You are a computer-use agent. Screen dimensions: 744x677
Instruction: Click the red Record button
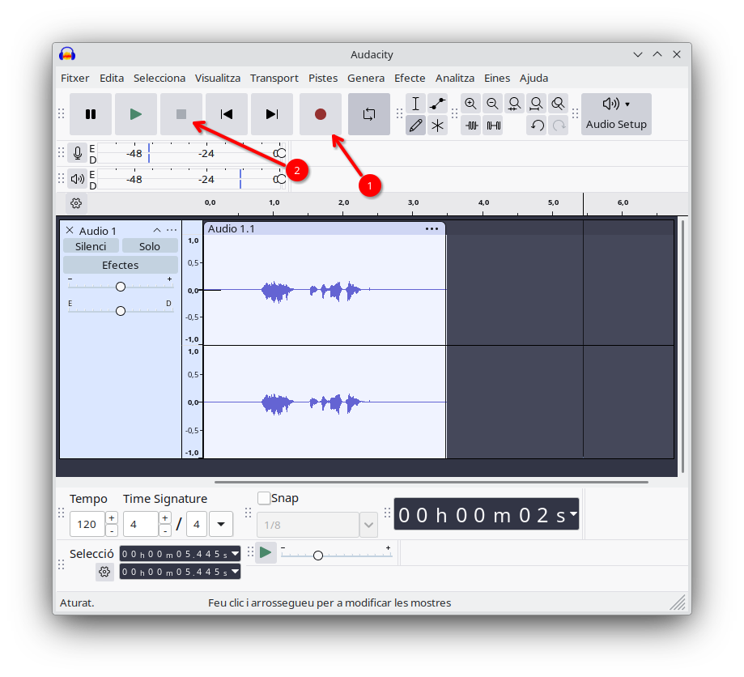point(321,114)
